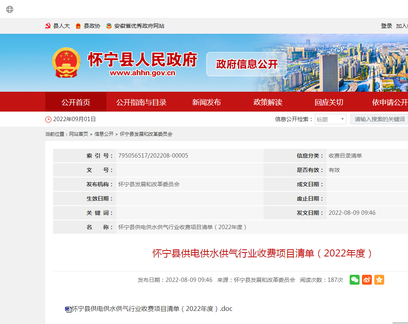The height and width of the screenshot is (324, 408).
Task: Go to 新闻发布 section
Action: (206, 102)
